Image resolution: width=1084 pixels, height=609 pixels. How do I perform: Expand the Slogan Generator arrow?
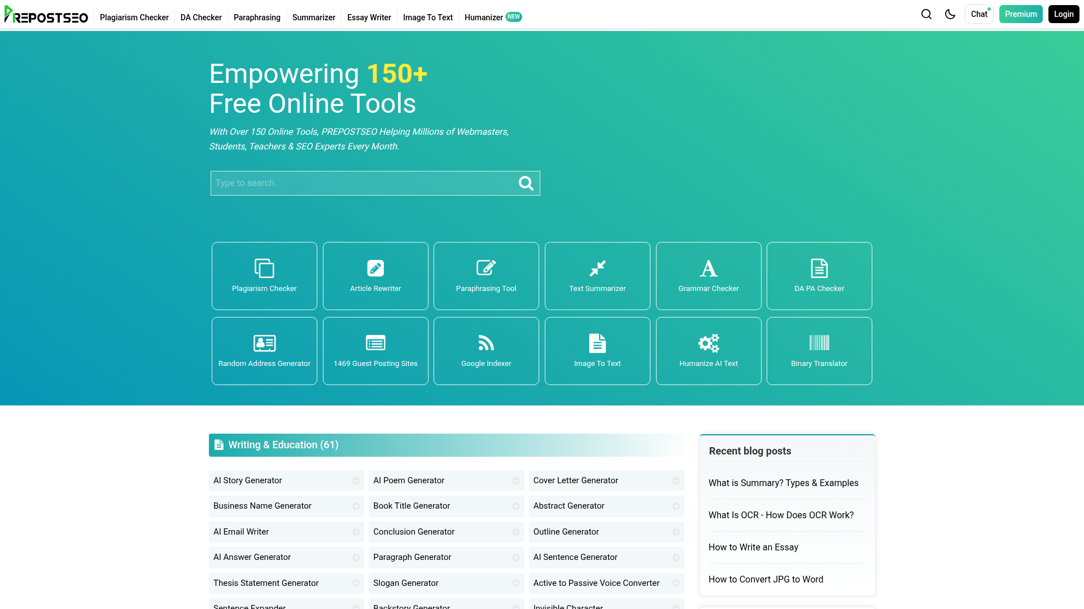(x=515, y=583)
